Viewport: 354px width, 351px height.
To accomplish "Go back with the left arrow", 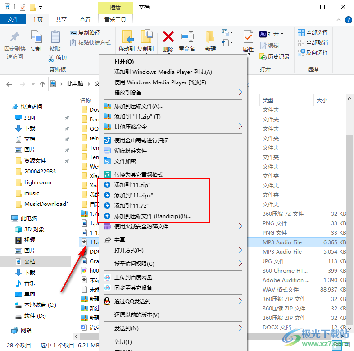I will pos(9,84).
